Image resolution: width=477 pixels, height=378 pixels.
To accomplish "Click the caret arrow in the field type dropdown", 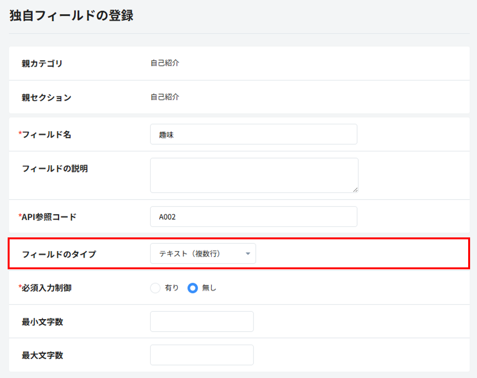I will pos(248,254).
